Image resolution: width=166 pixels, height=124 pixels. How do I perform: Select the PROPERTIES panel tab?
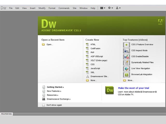[6, 114]
